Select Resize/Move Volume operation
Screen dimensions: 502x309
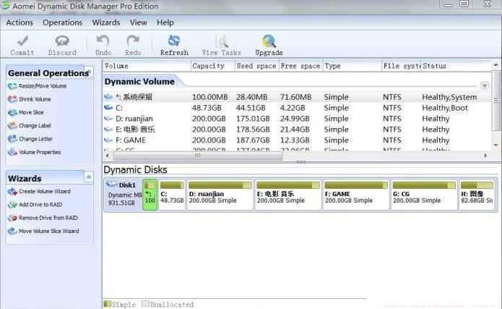(x=37, y=86)
